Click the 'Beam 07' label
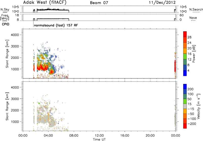The image size is (203, 141). [x=99, y=3]
